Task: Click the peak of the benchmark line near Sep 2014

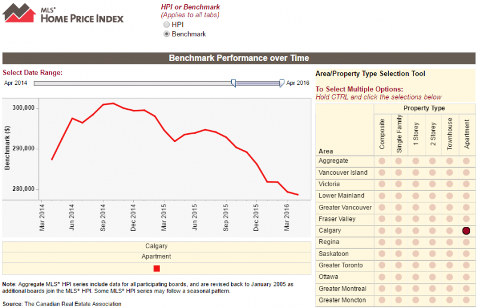Action: [x=113, y=103]
